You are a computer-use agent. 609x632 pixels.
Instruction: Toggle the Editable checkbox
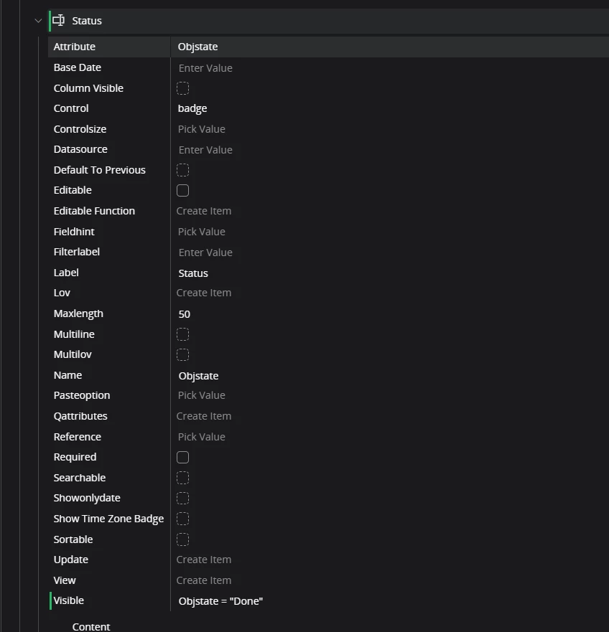tap(183, 191)
